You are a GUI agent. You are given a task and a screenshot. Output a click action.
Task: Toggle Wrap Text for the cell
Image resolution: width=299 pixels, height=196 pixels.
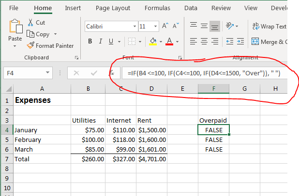tap(269, 26)
